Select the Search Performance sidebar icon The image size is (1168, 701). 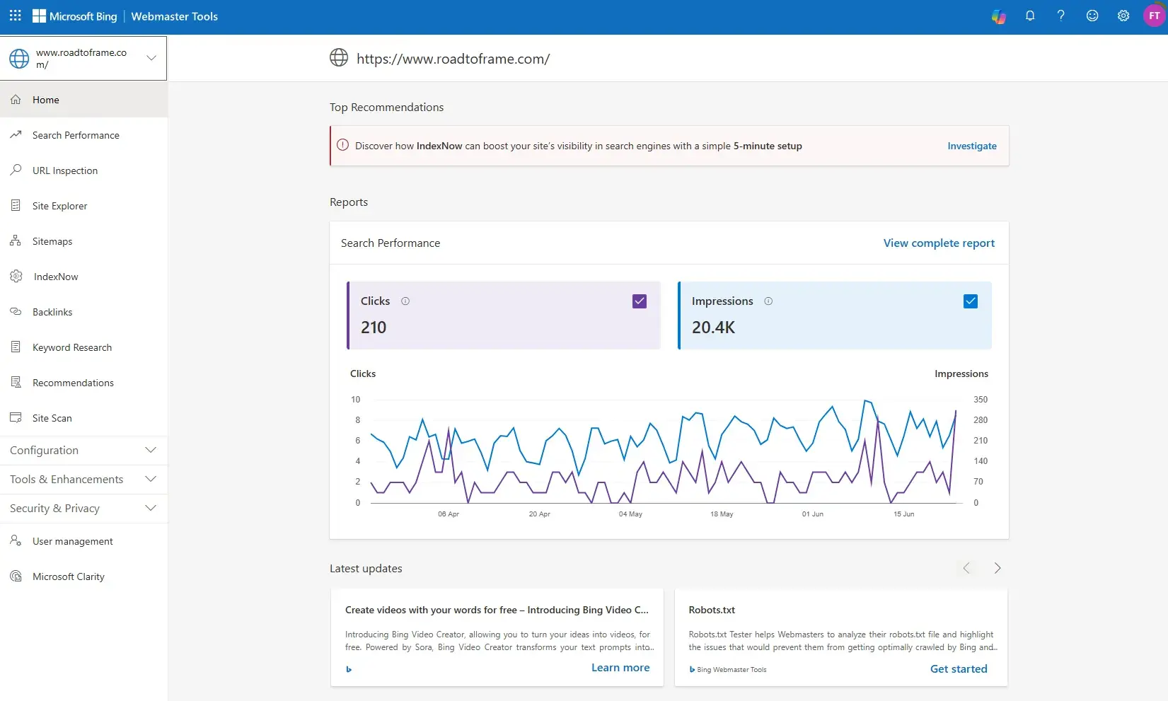(16, 134)
